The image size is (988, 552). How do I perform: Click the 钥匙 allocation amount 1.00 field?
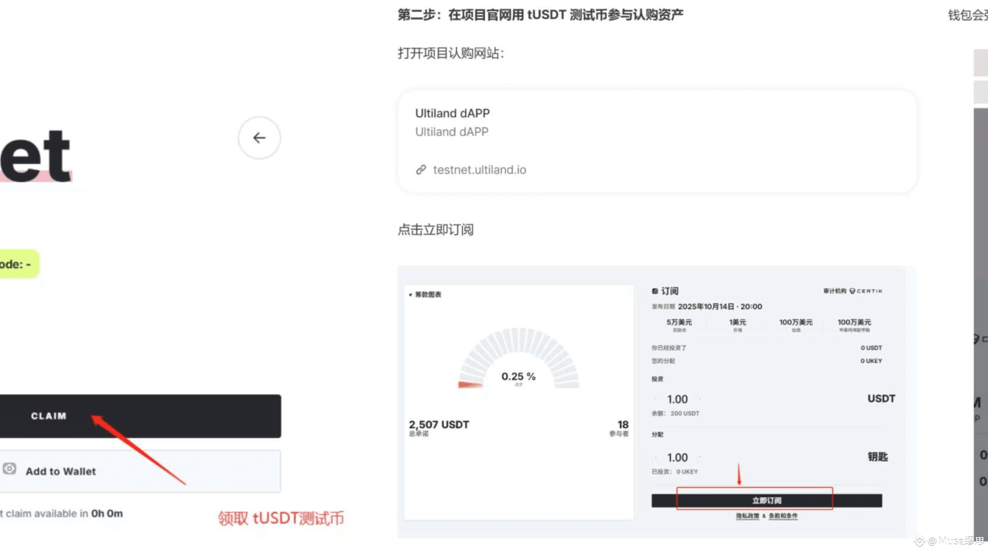[x=677, y=458]
